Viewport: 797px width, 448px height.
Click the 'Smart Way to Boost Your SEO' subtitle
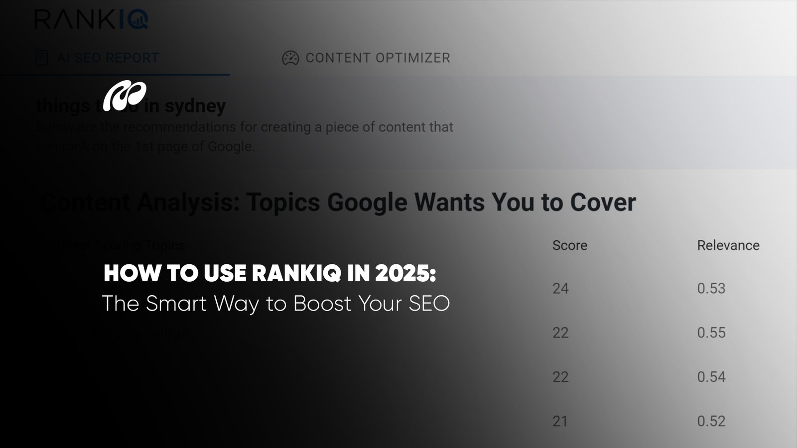(x=275, y=304)
